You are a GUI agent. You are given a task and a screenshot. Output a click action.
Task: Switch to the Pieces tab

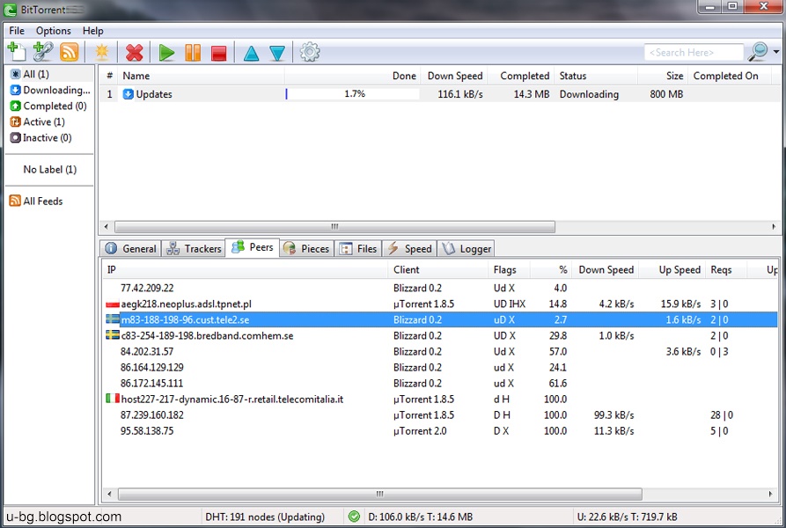click(306, 248)
